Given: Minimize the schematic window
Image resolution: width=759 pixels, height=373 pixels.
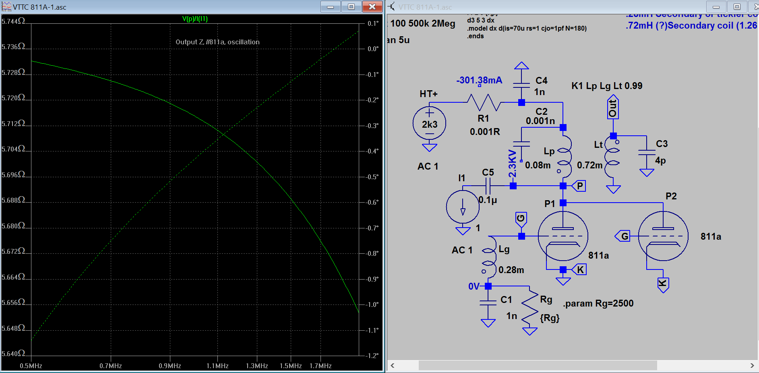Looking at the screenshot, I should (716, 6).
